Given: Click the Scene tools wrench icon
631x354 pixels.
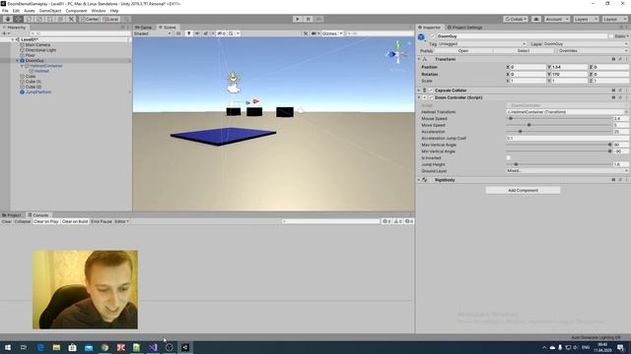Looking at the screenshot, I should [x=306, y=33].
